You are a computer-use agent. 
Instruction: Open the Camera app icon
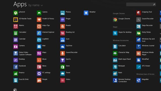(x=16, y=47)
